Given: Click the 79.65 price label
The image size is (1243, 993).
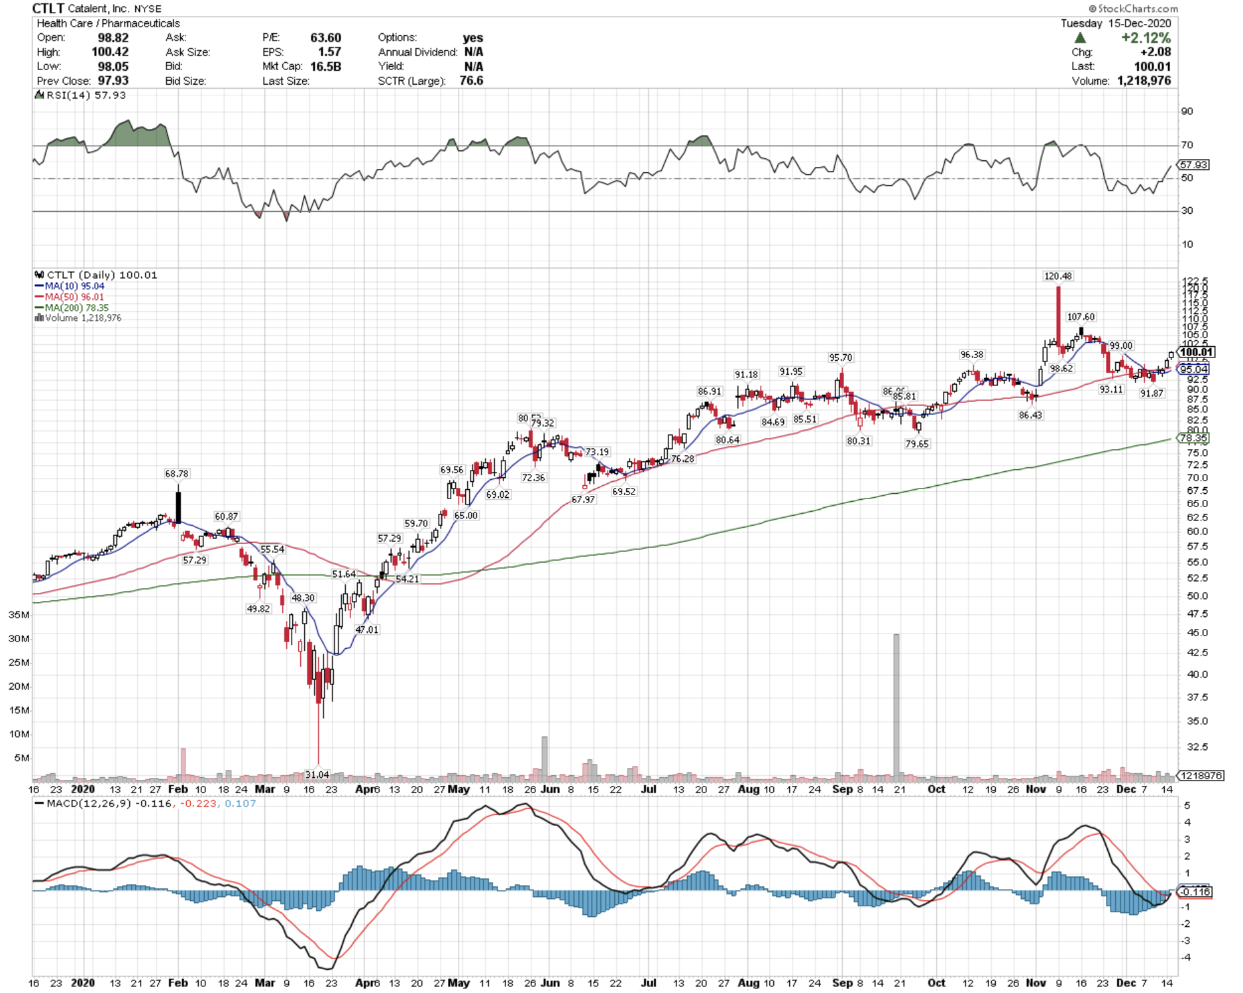Looking at the screenshot, I should (x=917, y=444).
